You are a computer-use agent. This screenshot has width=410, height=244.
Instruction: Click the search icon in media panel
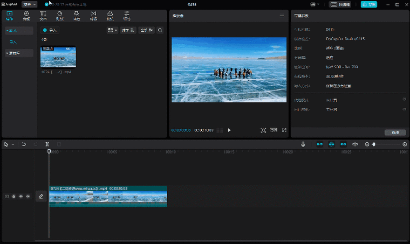pyautogui.click(x=160, y=31)
